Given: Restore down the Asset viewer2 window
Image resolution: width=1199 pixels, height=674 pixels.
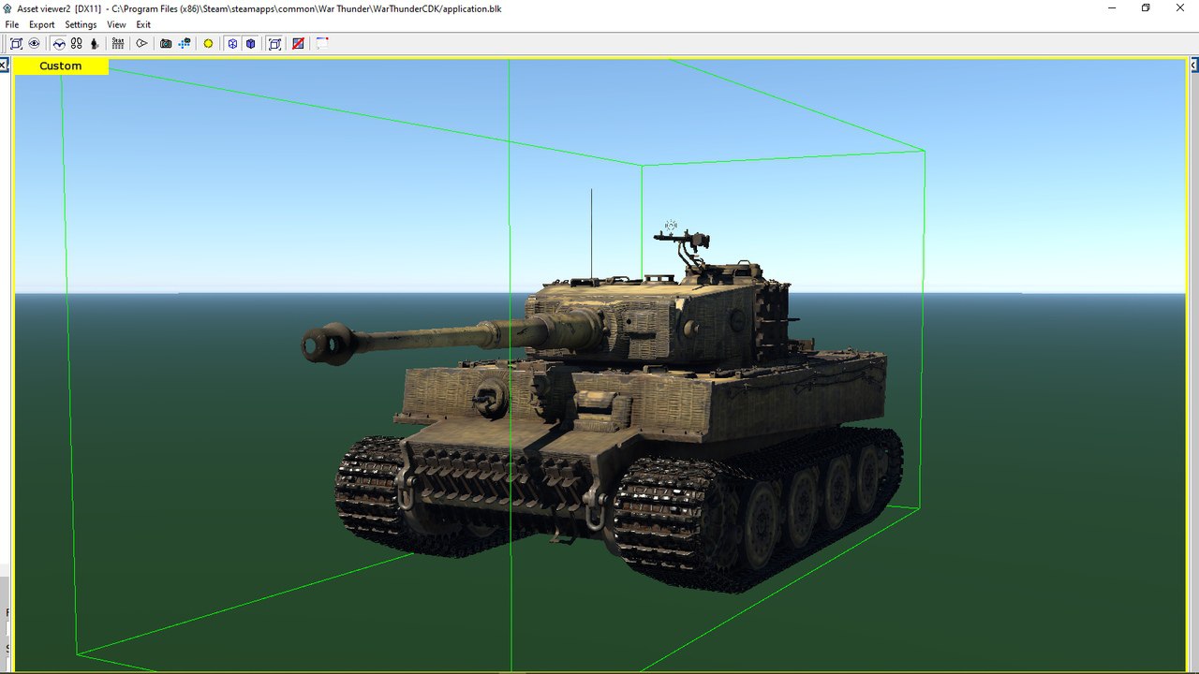Looking at the screenshot, I should click(1145, 7).
